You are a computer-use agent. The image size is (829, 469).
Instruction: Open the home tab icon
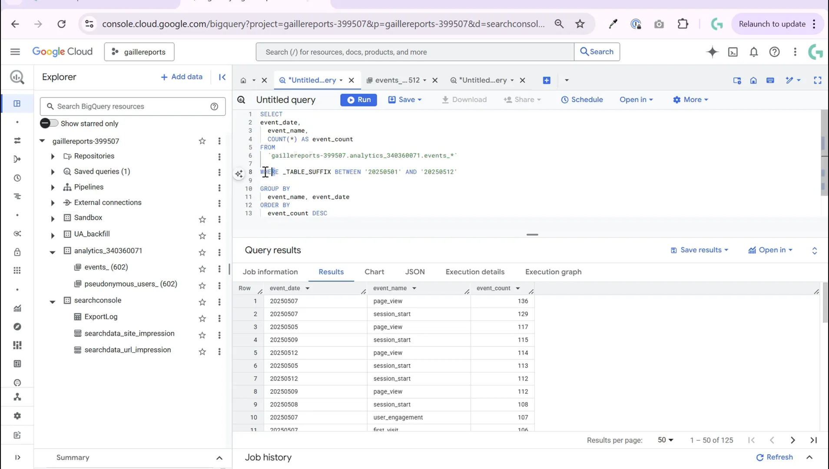[x=243, y=80]
